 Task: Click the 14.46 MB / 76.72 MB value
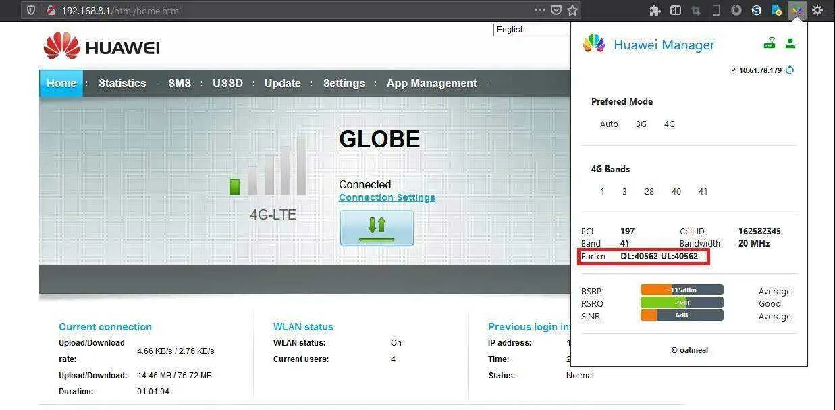[174, 376]
